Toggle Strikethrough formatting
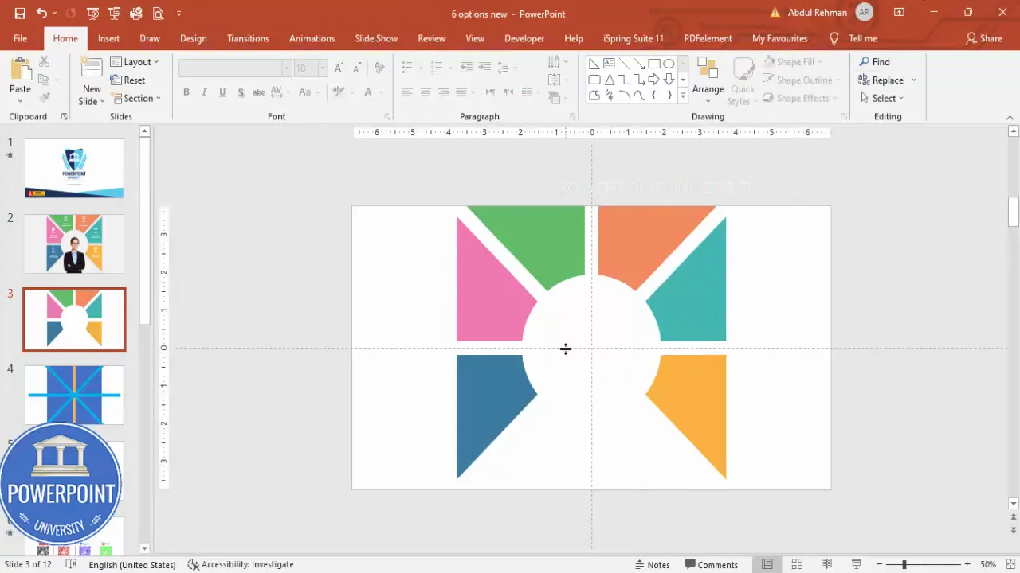This screenshot has width=1020, height=573. 258,92
